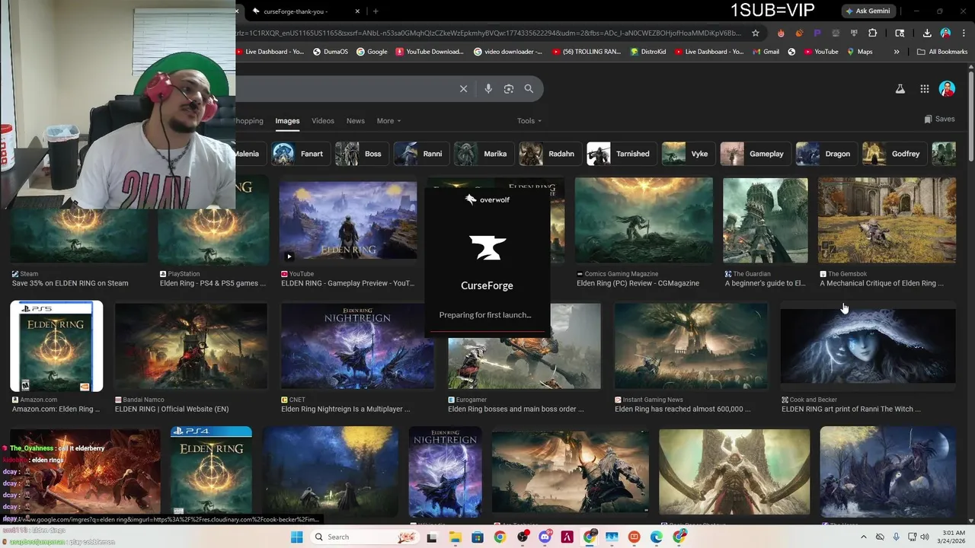Open the Bandai Namco official website image

[x=190, y=346]
